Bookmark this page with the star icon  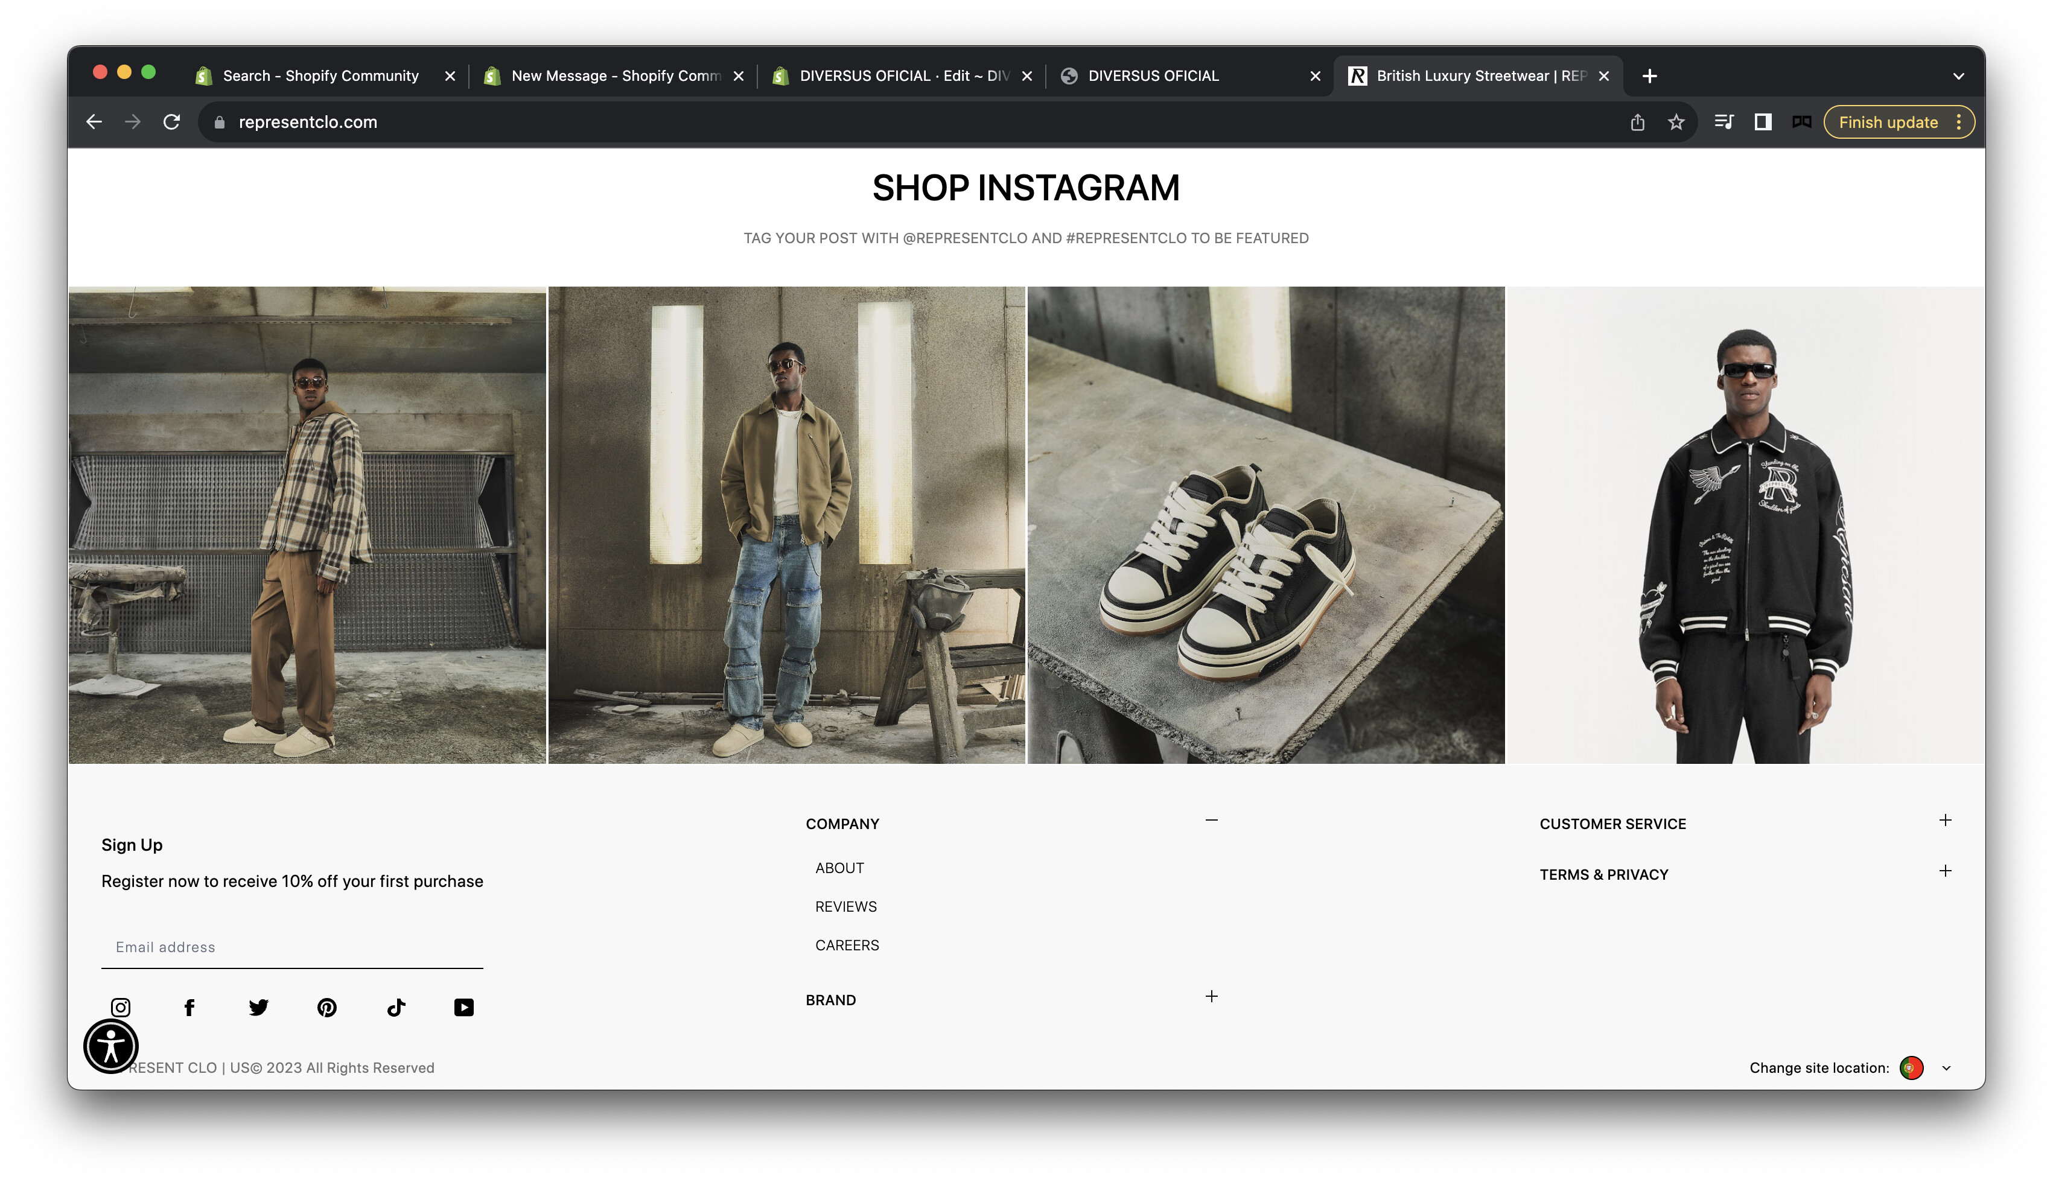(1676, 122)
